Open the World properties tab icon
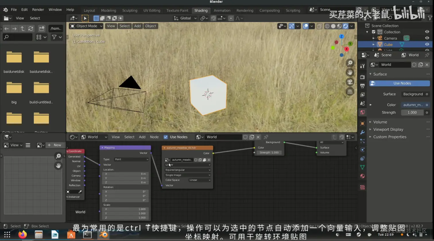Image resolution: width=434 pixels, height=241 pixels. pos(363,112)
